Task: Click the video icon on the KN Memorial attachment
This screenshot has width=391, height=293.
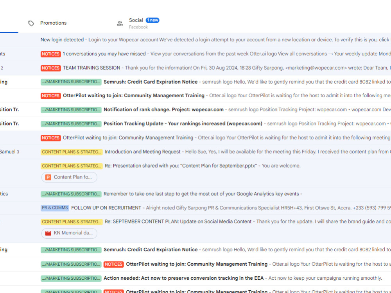Action: click(48, 233)
